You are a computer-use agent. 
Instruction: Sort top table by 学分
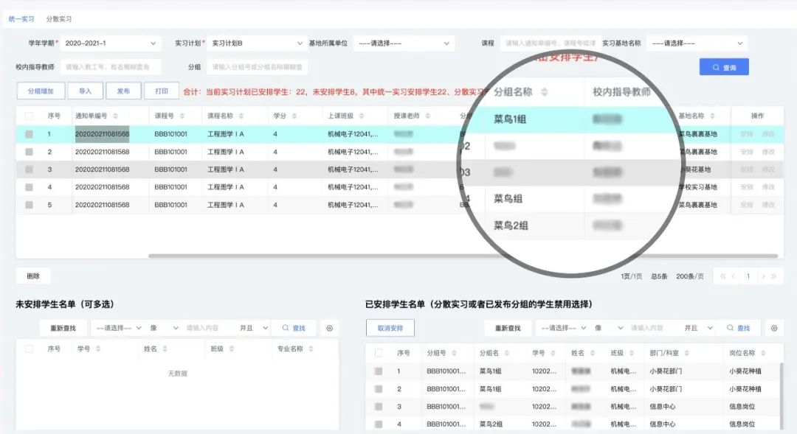pos(294,116)
